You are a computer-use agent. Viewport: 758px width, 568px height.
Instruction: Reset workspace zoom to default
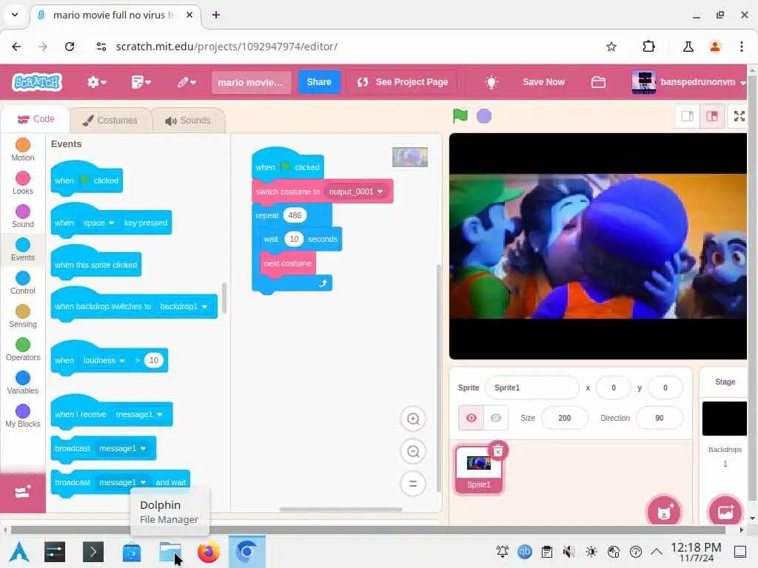click(x=413, y=484)
